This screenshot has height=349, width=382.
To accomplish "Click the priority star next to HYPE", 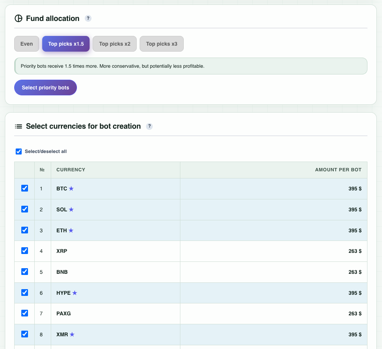I will [x=75, y=293].
